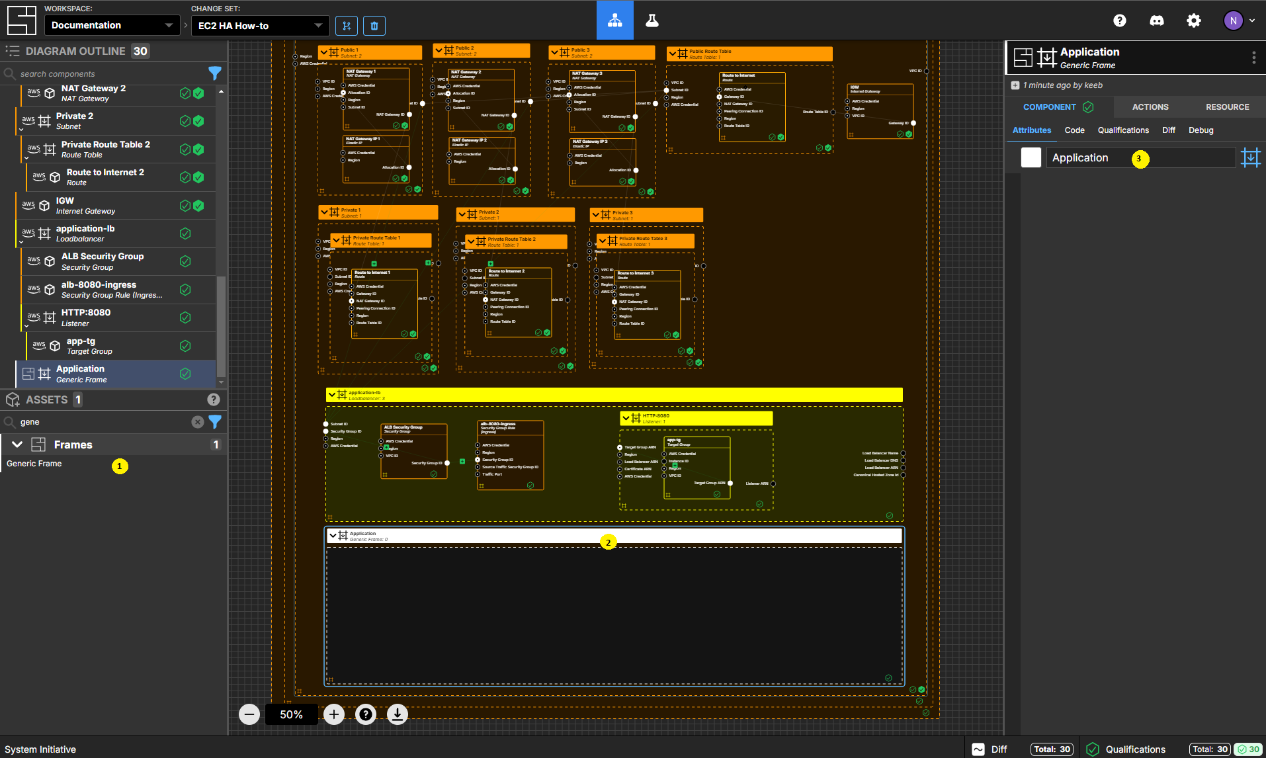Viewport: 1266px width, 758px height.
Task: Select Route to Internet 2 in outline
Action: (121, 177)
